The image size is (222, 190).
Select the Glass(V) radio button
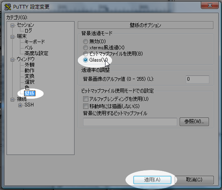(x=86, y=60)
